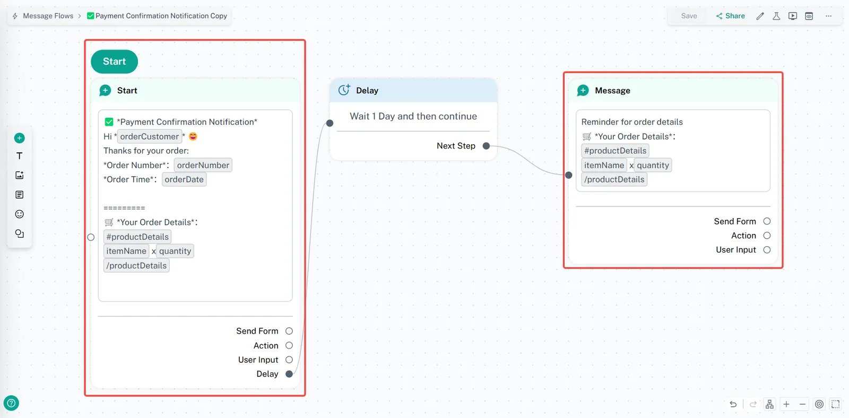Select Action connector in Message node
Image resolution: width=849 pixels, height=418 pixels.
pos(767,236)
